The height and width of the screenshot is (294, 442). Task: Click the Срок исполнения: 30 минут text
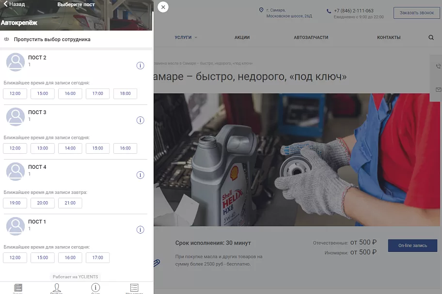(213, 243)
